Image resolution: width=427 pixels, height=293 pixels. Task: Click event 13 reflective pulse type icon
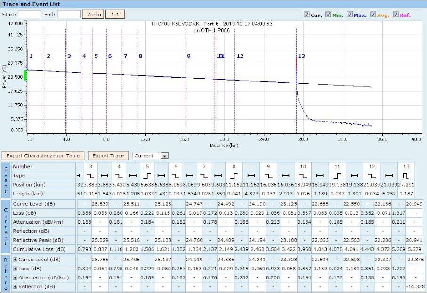[x=406, y=176]
